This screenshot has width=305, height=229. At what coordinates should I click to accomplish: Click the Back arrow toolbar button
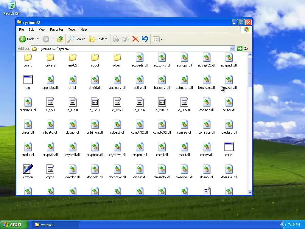tap(27, 39)
